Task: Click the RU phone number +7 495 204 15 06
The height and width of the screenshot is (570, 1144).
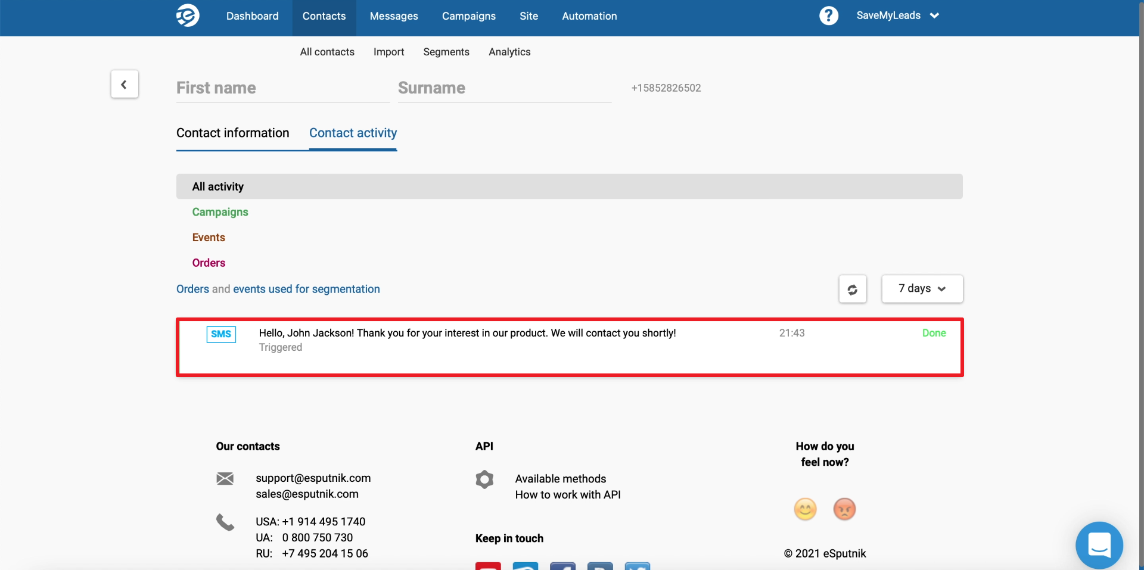Action: pyautogui.click(x=325, y=553)
